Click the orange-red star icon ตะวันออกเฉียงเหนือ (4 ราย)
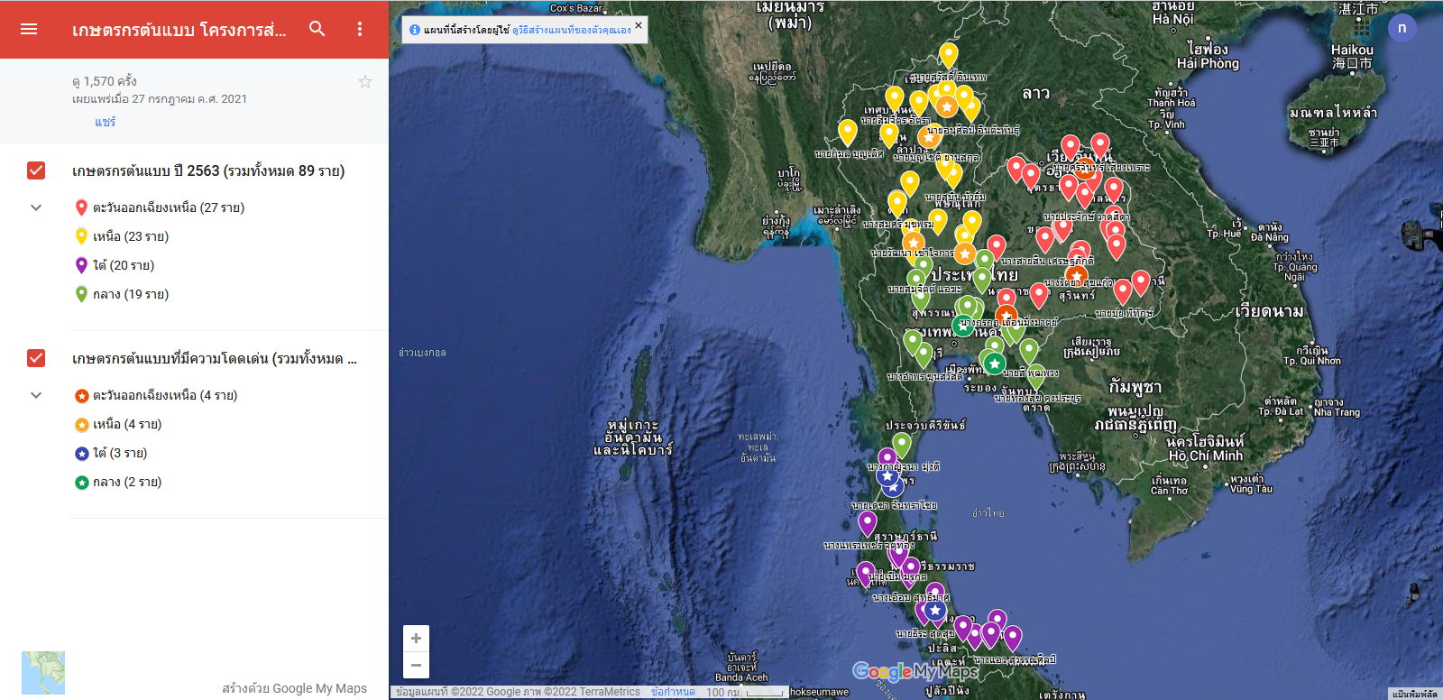 [x=81, y=396]
